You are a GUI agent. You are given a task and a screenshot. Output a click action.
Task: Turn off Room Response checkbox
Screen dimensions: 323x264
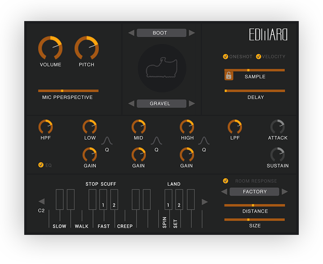226,181
